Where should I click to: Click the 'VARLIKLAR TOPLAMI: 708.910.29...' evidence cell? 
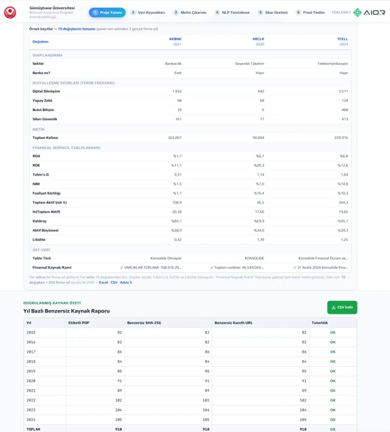click(151, 267)
